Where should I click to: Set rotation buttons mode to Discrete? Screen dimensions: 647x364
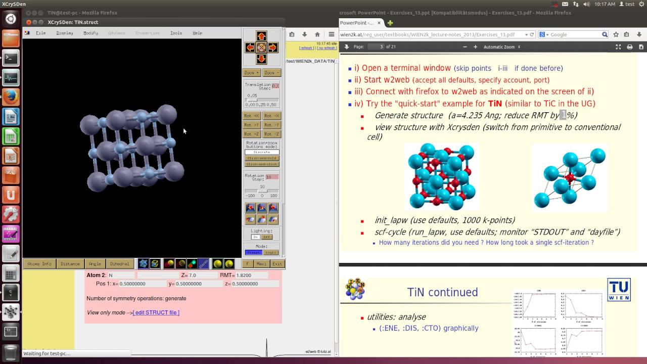coord(262,152)
